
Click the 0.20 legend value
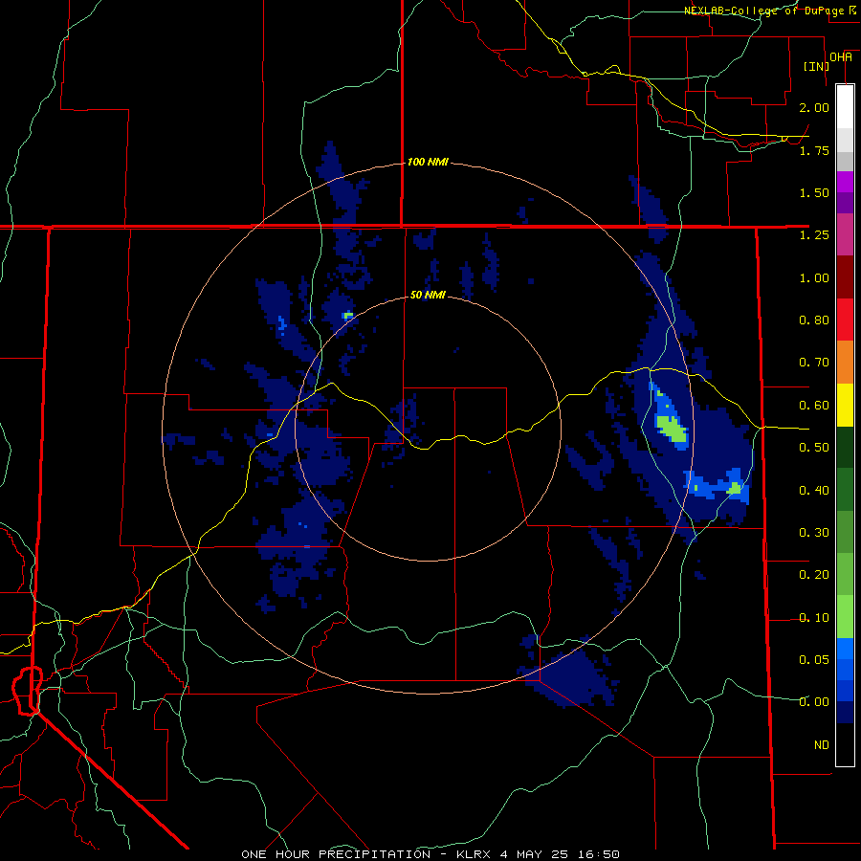click(814, 575)
